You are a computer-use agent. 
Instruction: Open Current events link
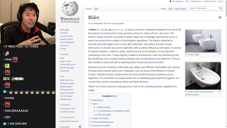click(x=66, y=36)
